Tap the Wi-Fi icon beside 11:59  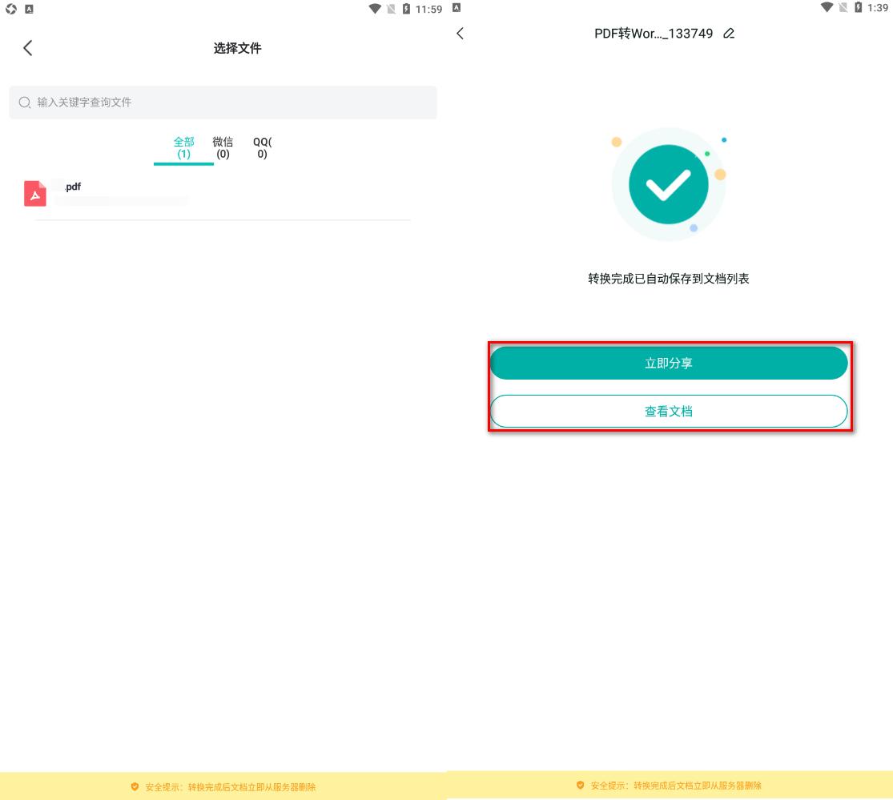click(375, 9)
